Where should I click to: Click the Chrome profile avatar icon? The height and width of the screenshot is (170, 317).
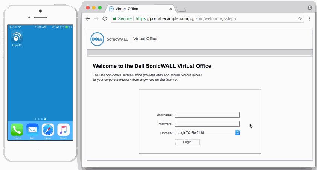pos(310,8)
